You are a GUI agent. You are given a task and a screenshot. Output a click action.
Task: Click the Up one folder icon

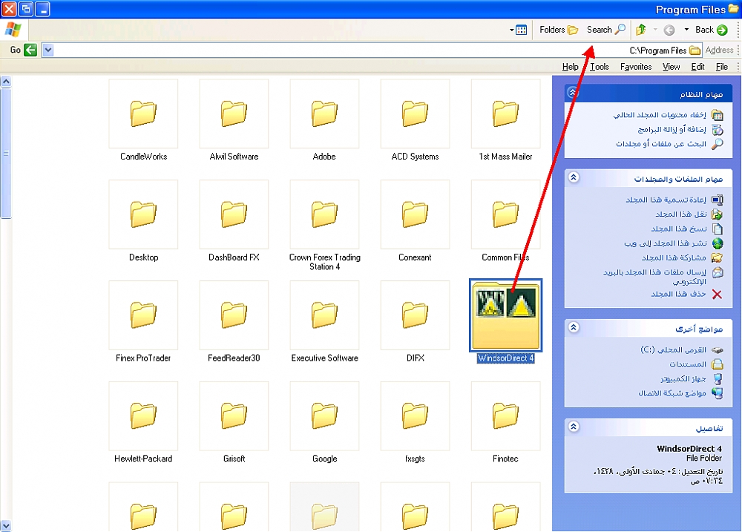[640, 30]
